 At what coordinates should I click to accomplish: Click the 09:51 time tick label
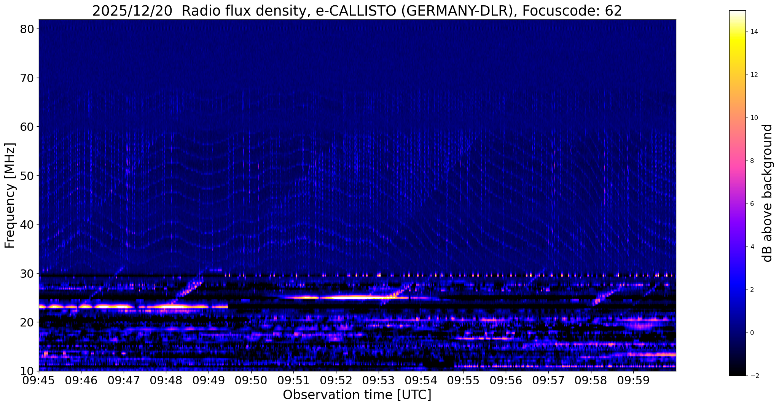click(x=293, y=381)
